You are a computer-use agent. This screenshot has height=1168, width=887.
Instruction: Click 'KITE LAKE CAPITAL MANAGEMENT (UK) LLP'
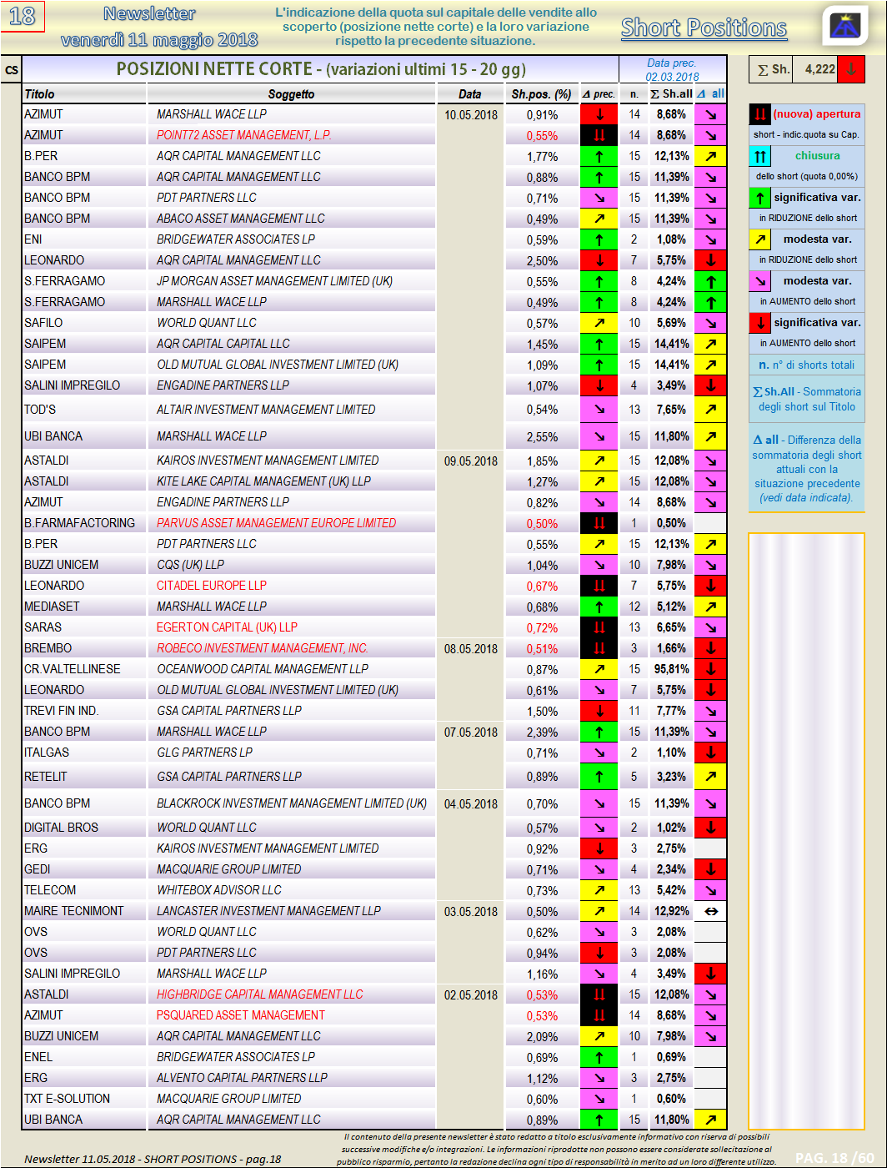click(264, 481)
